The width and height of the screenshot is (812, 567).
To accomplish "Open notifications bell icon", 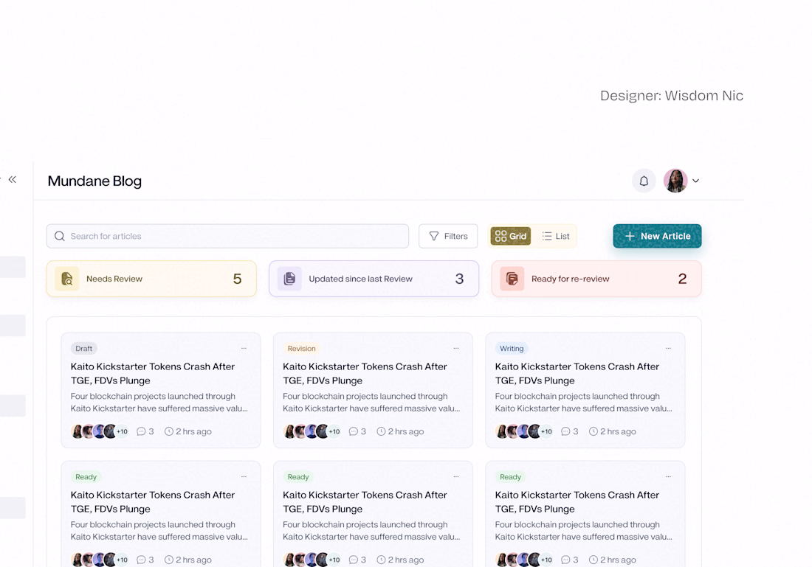I will (644, 181).
